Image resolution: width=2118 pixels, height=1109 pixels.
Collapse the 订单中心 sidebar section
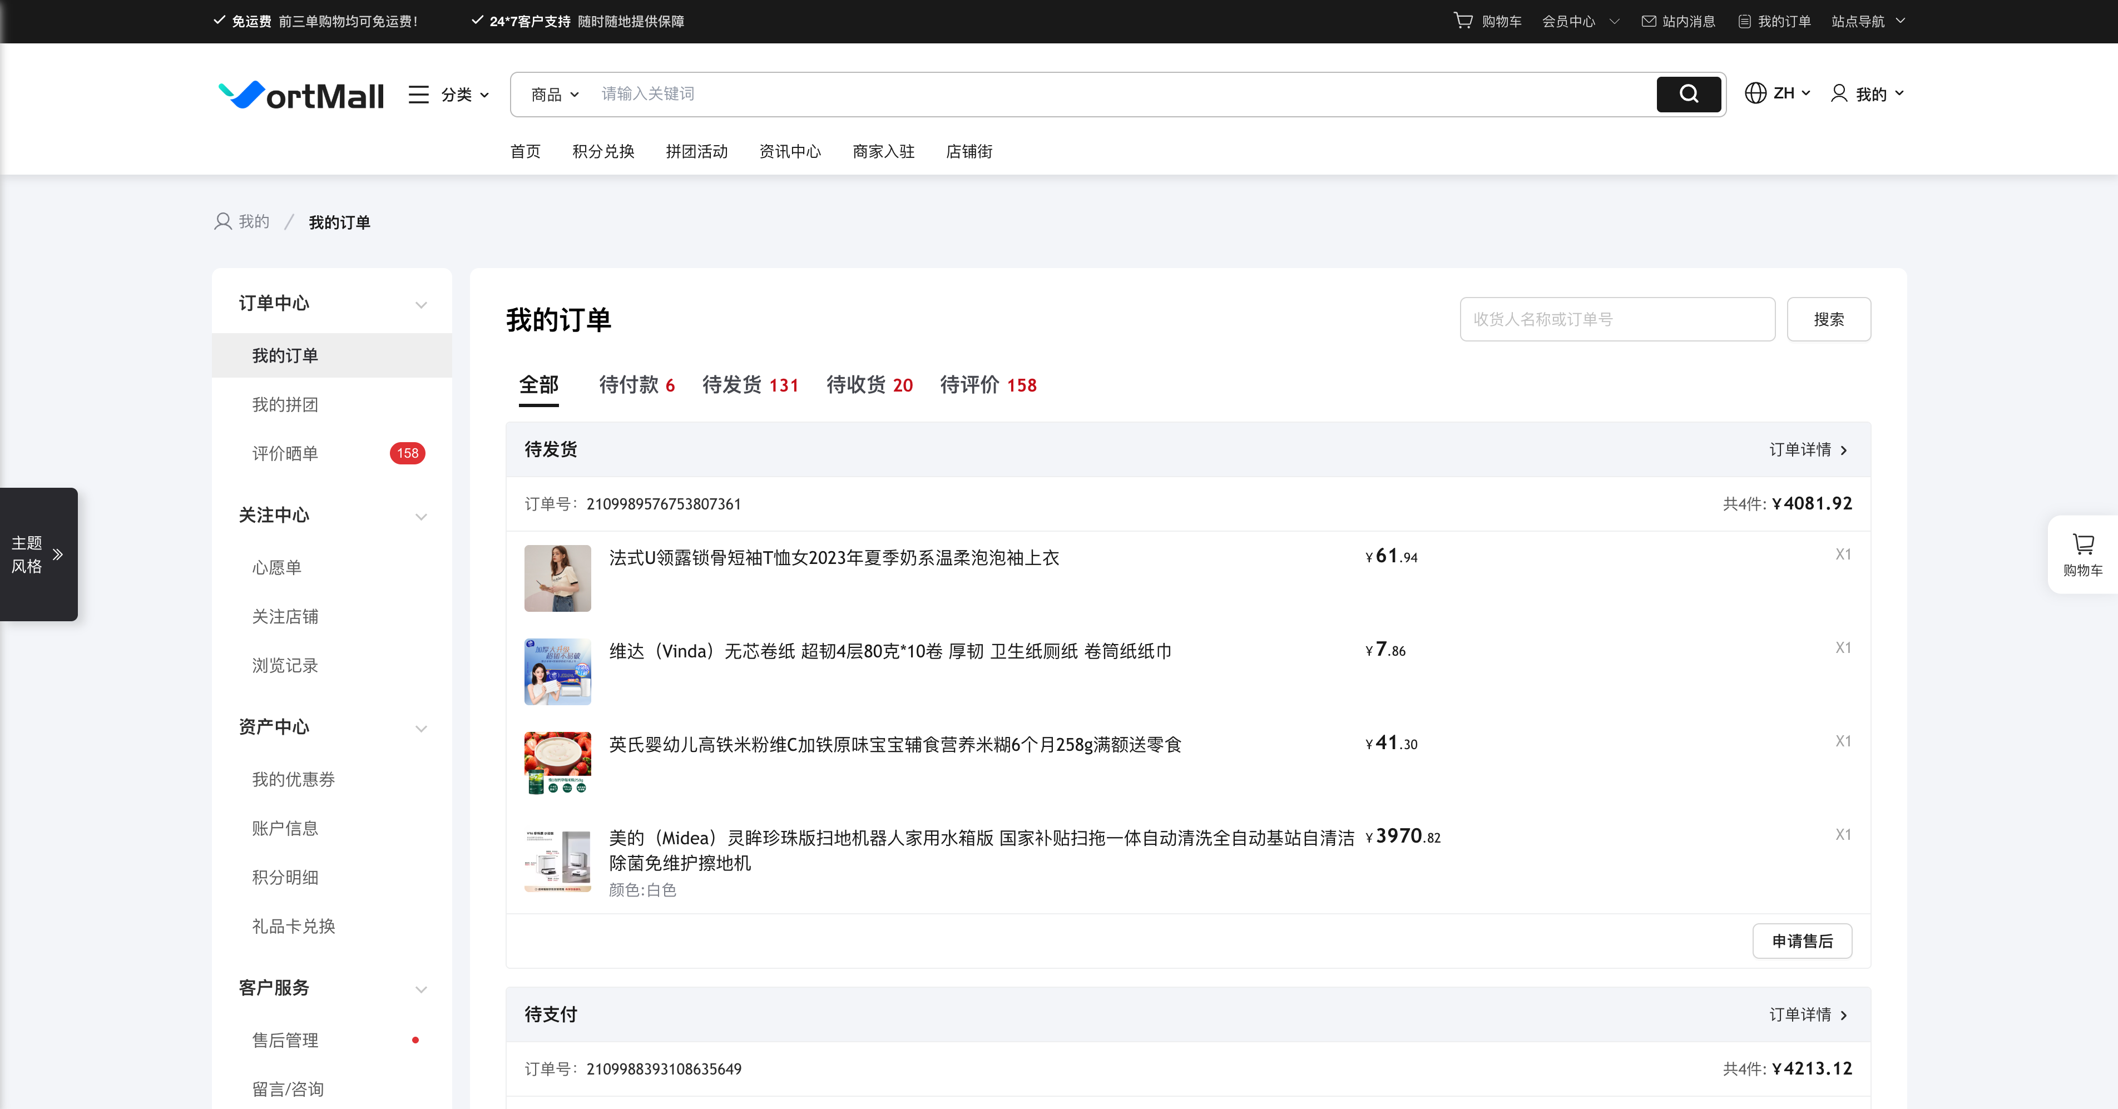pyautogui.click(x=421, y=305)
